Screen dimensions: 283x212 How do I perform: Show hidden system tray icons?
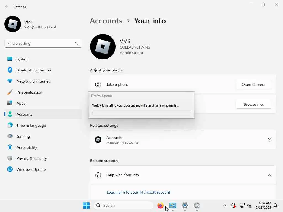(x=224, y=205)
